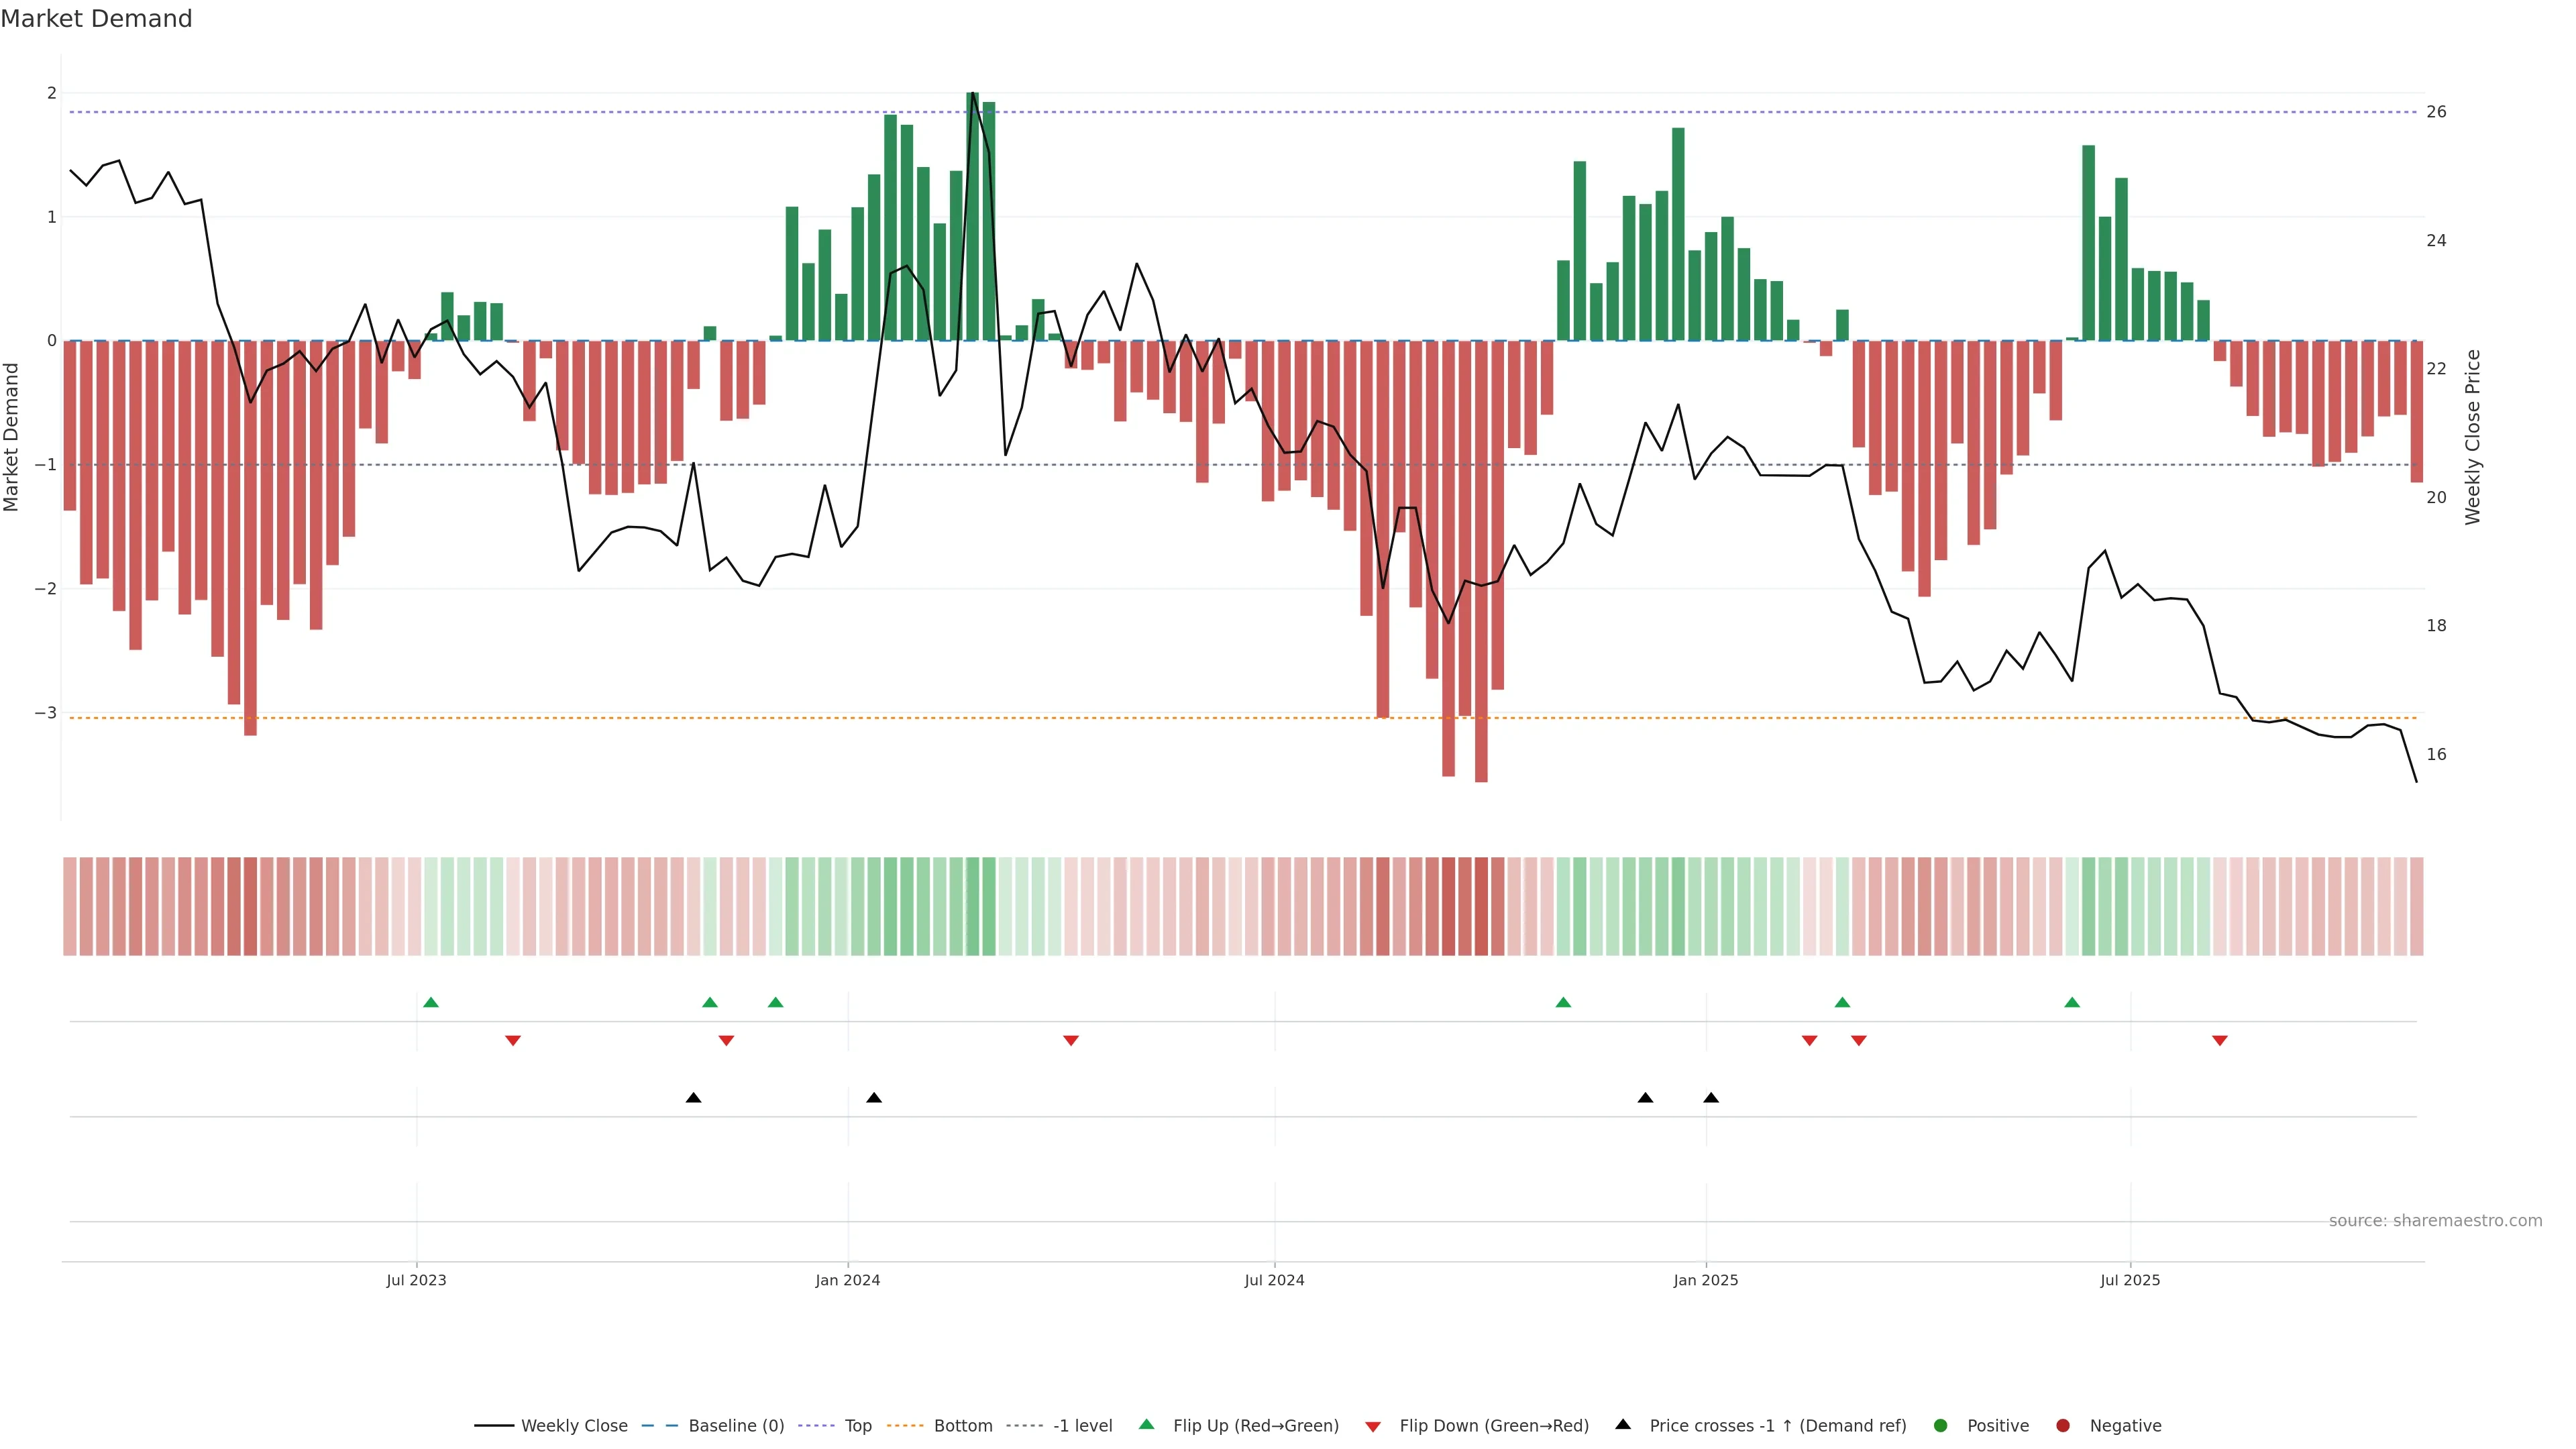The height and width of the screenshot is (1449, 2576).
Task: Click the Market Demand chart title
Action: (x=96, y=19)
